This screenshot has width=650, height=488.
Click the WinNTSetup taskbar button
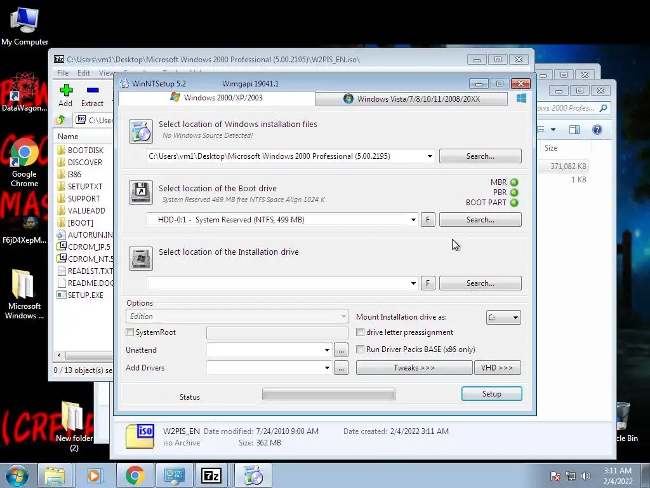[x=253, y=476]
